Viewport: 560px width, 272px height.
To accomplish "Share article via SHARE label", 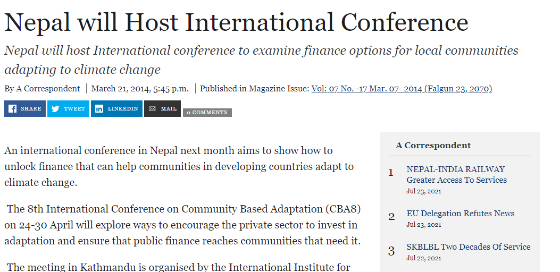I will pos(31,109).
